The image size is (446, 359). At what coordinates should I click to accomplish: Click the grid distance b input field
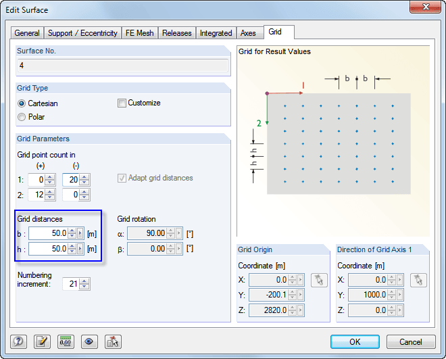tap(48, 233)
